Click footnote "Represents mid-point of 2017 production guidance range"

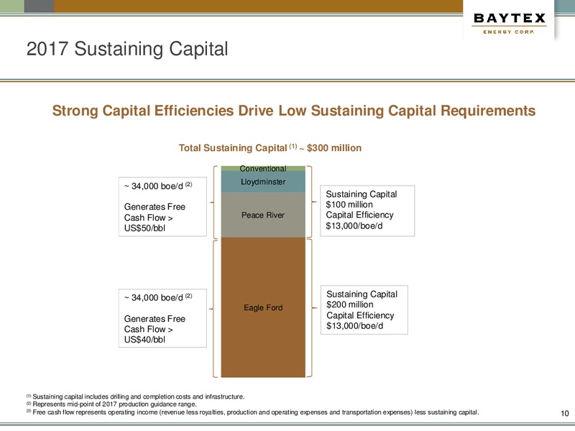tap(111, 404)
